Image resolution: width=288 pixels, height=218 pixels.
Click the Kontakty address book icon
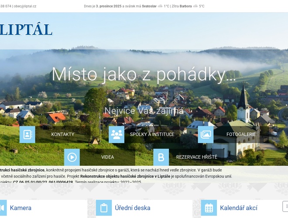[27, 134]
